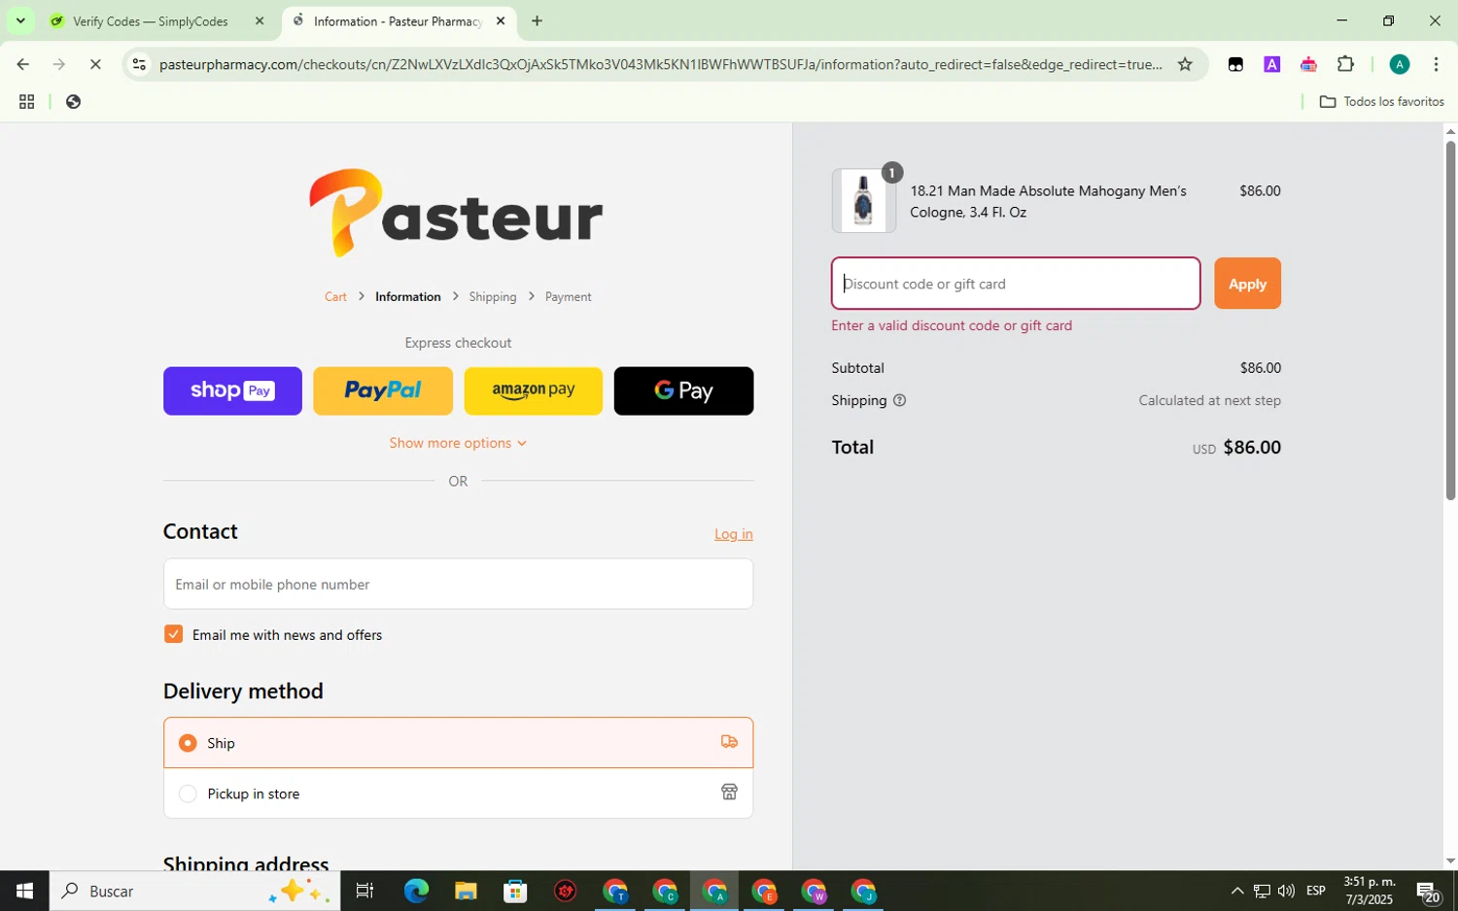1458x911 pixels.
Task: Bookmark this page with the star icon
Action: point(1185,64)
